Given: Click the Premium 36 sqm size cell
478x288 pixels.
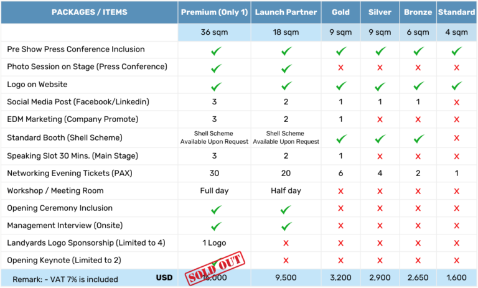Looking at the screenshot, I should [x=215, y=32].
